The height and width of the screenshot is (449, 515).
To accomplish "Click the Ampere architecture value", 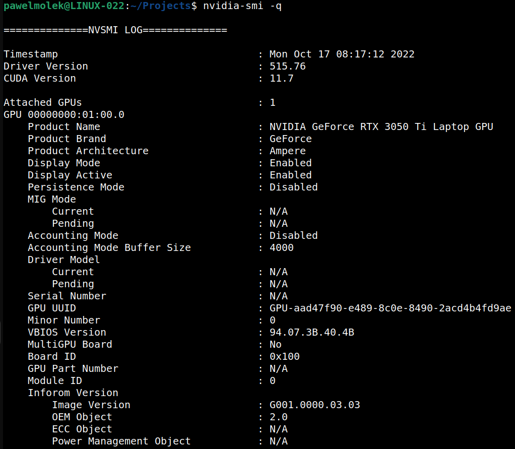I will click(287, 151).
